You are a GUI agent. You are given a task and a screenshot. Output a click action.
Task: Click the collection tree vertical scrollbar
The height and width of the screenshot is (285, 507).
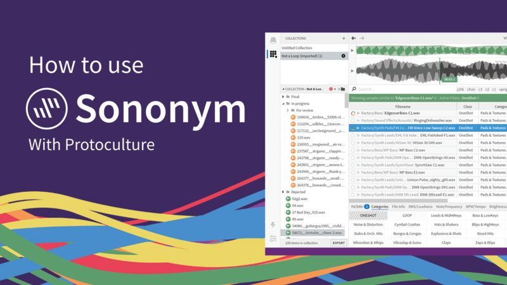click(x=346, y=100)
